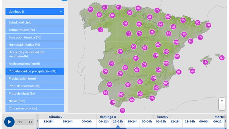This screenshot has width=229, height=129.
Task: Click the 65 marker in northwest Galicia
Action: pyautogui.click(x=90, y=9)
